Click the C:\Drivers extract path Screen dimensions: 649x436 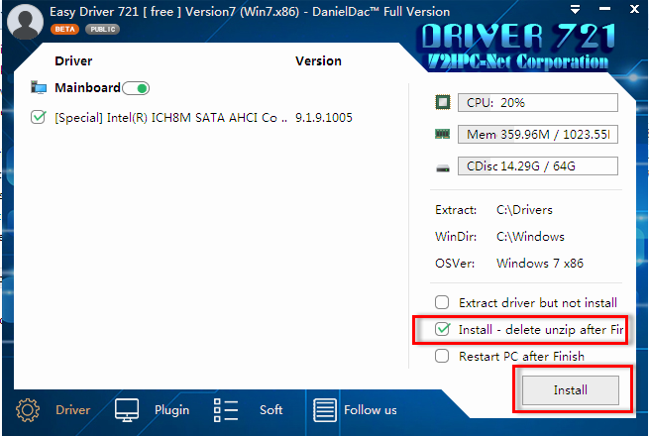coord(524,210)
